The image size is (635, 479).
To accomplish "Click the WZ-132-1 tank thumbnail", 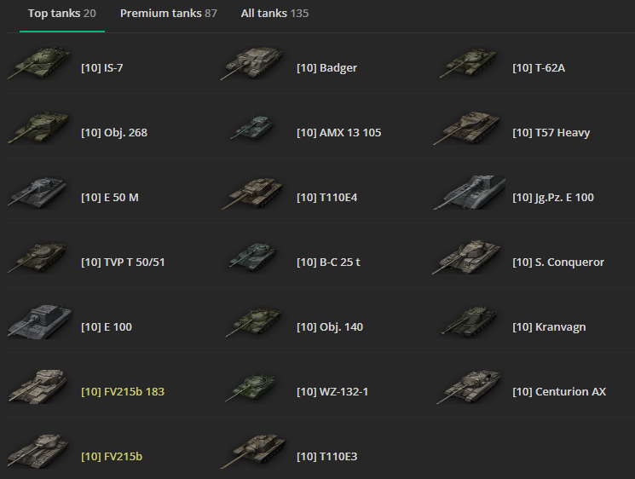I will pyautogui.click(x=252, y=386).
